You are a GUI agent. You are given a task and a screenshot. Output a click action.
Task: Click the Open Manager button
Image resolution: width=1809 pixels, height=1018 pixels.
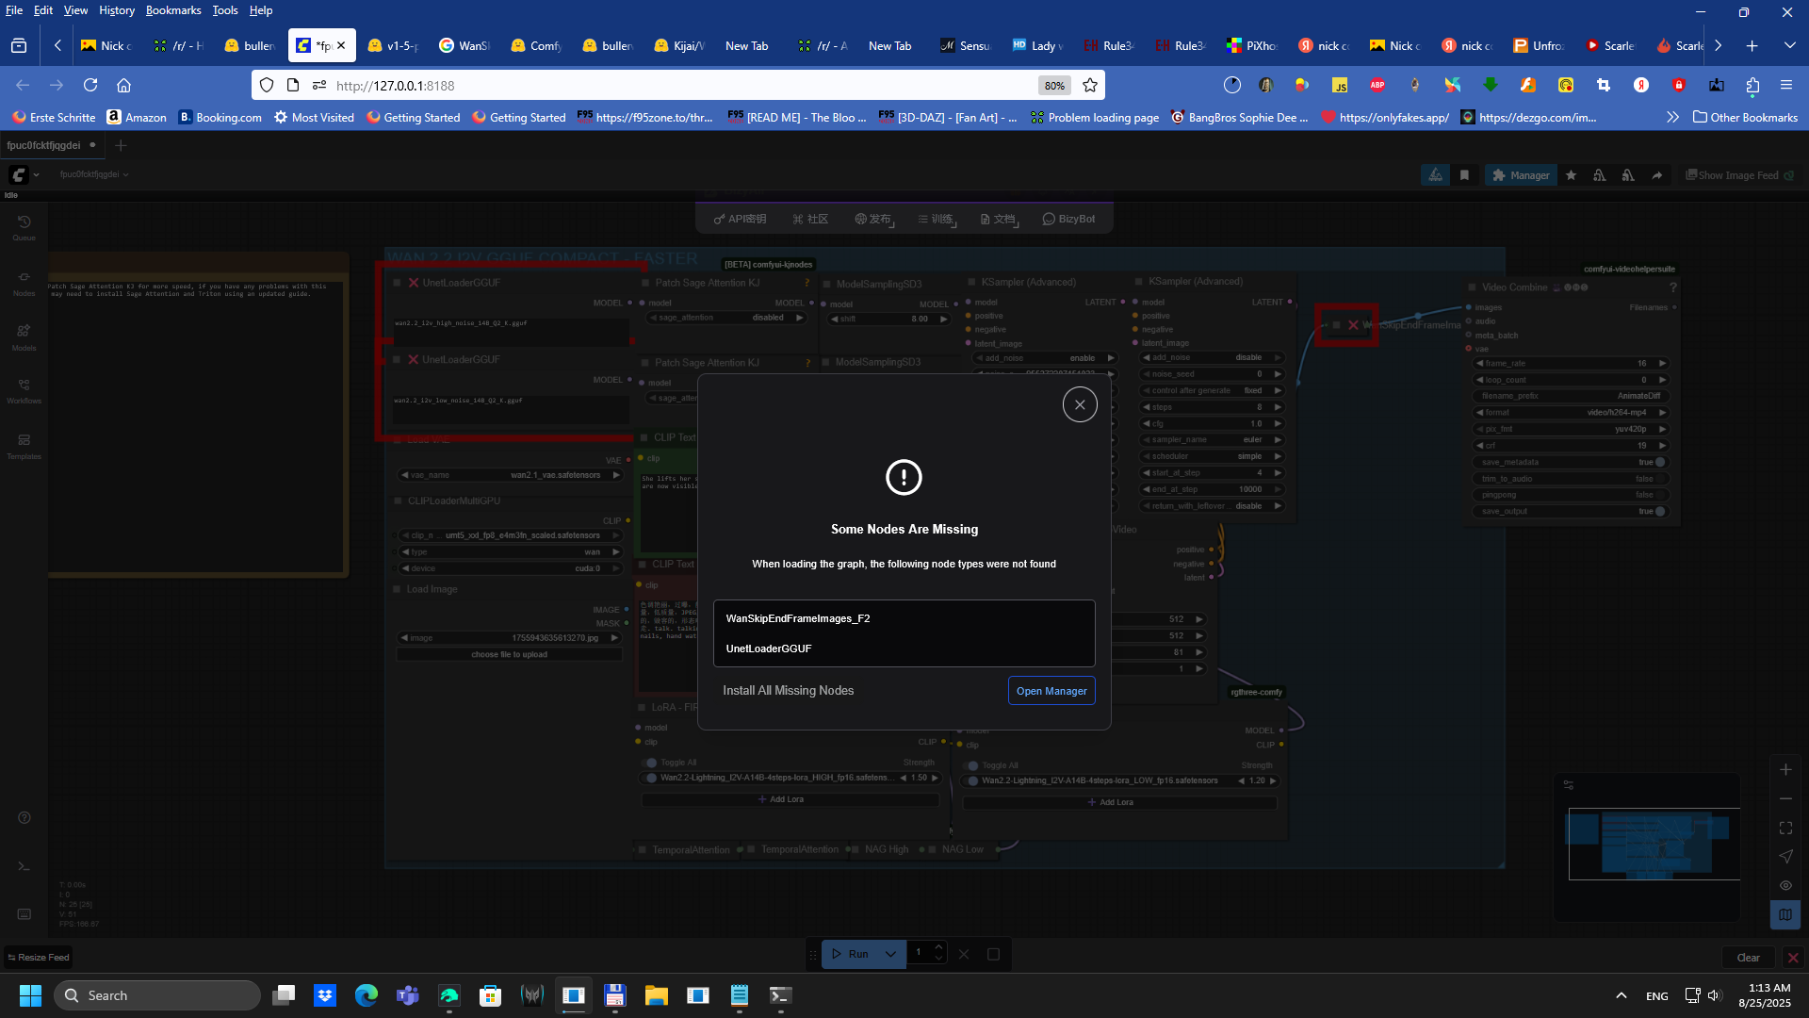1051,691
